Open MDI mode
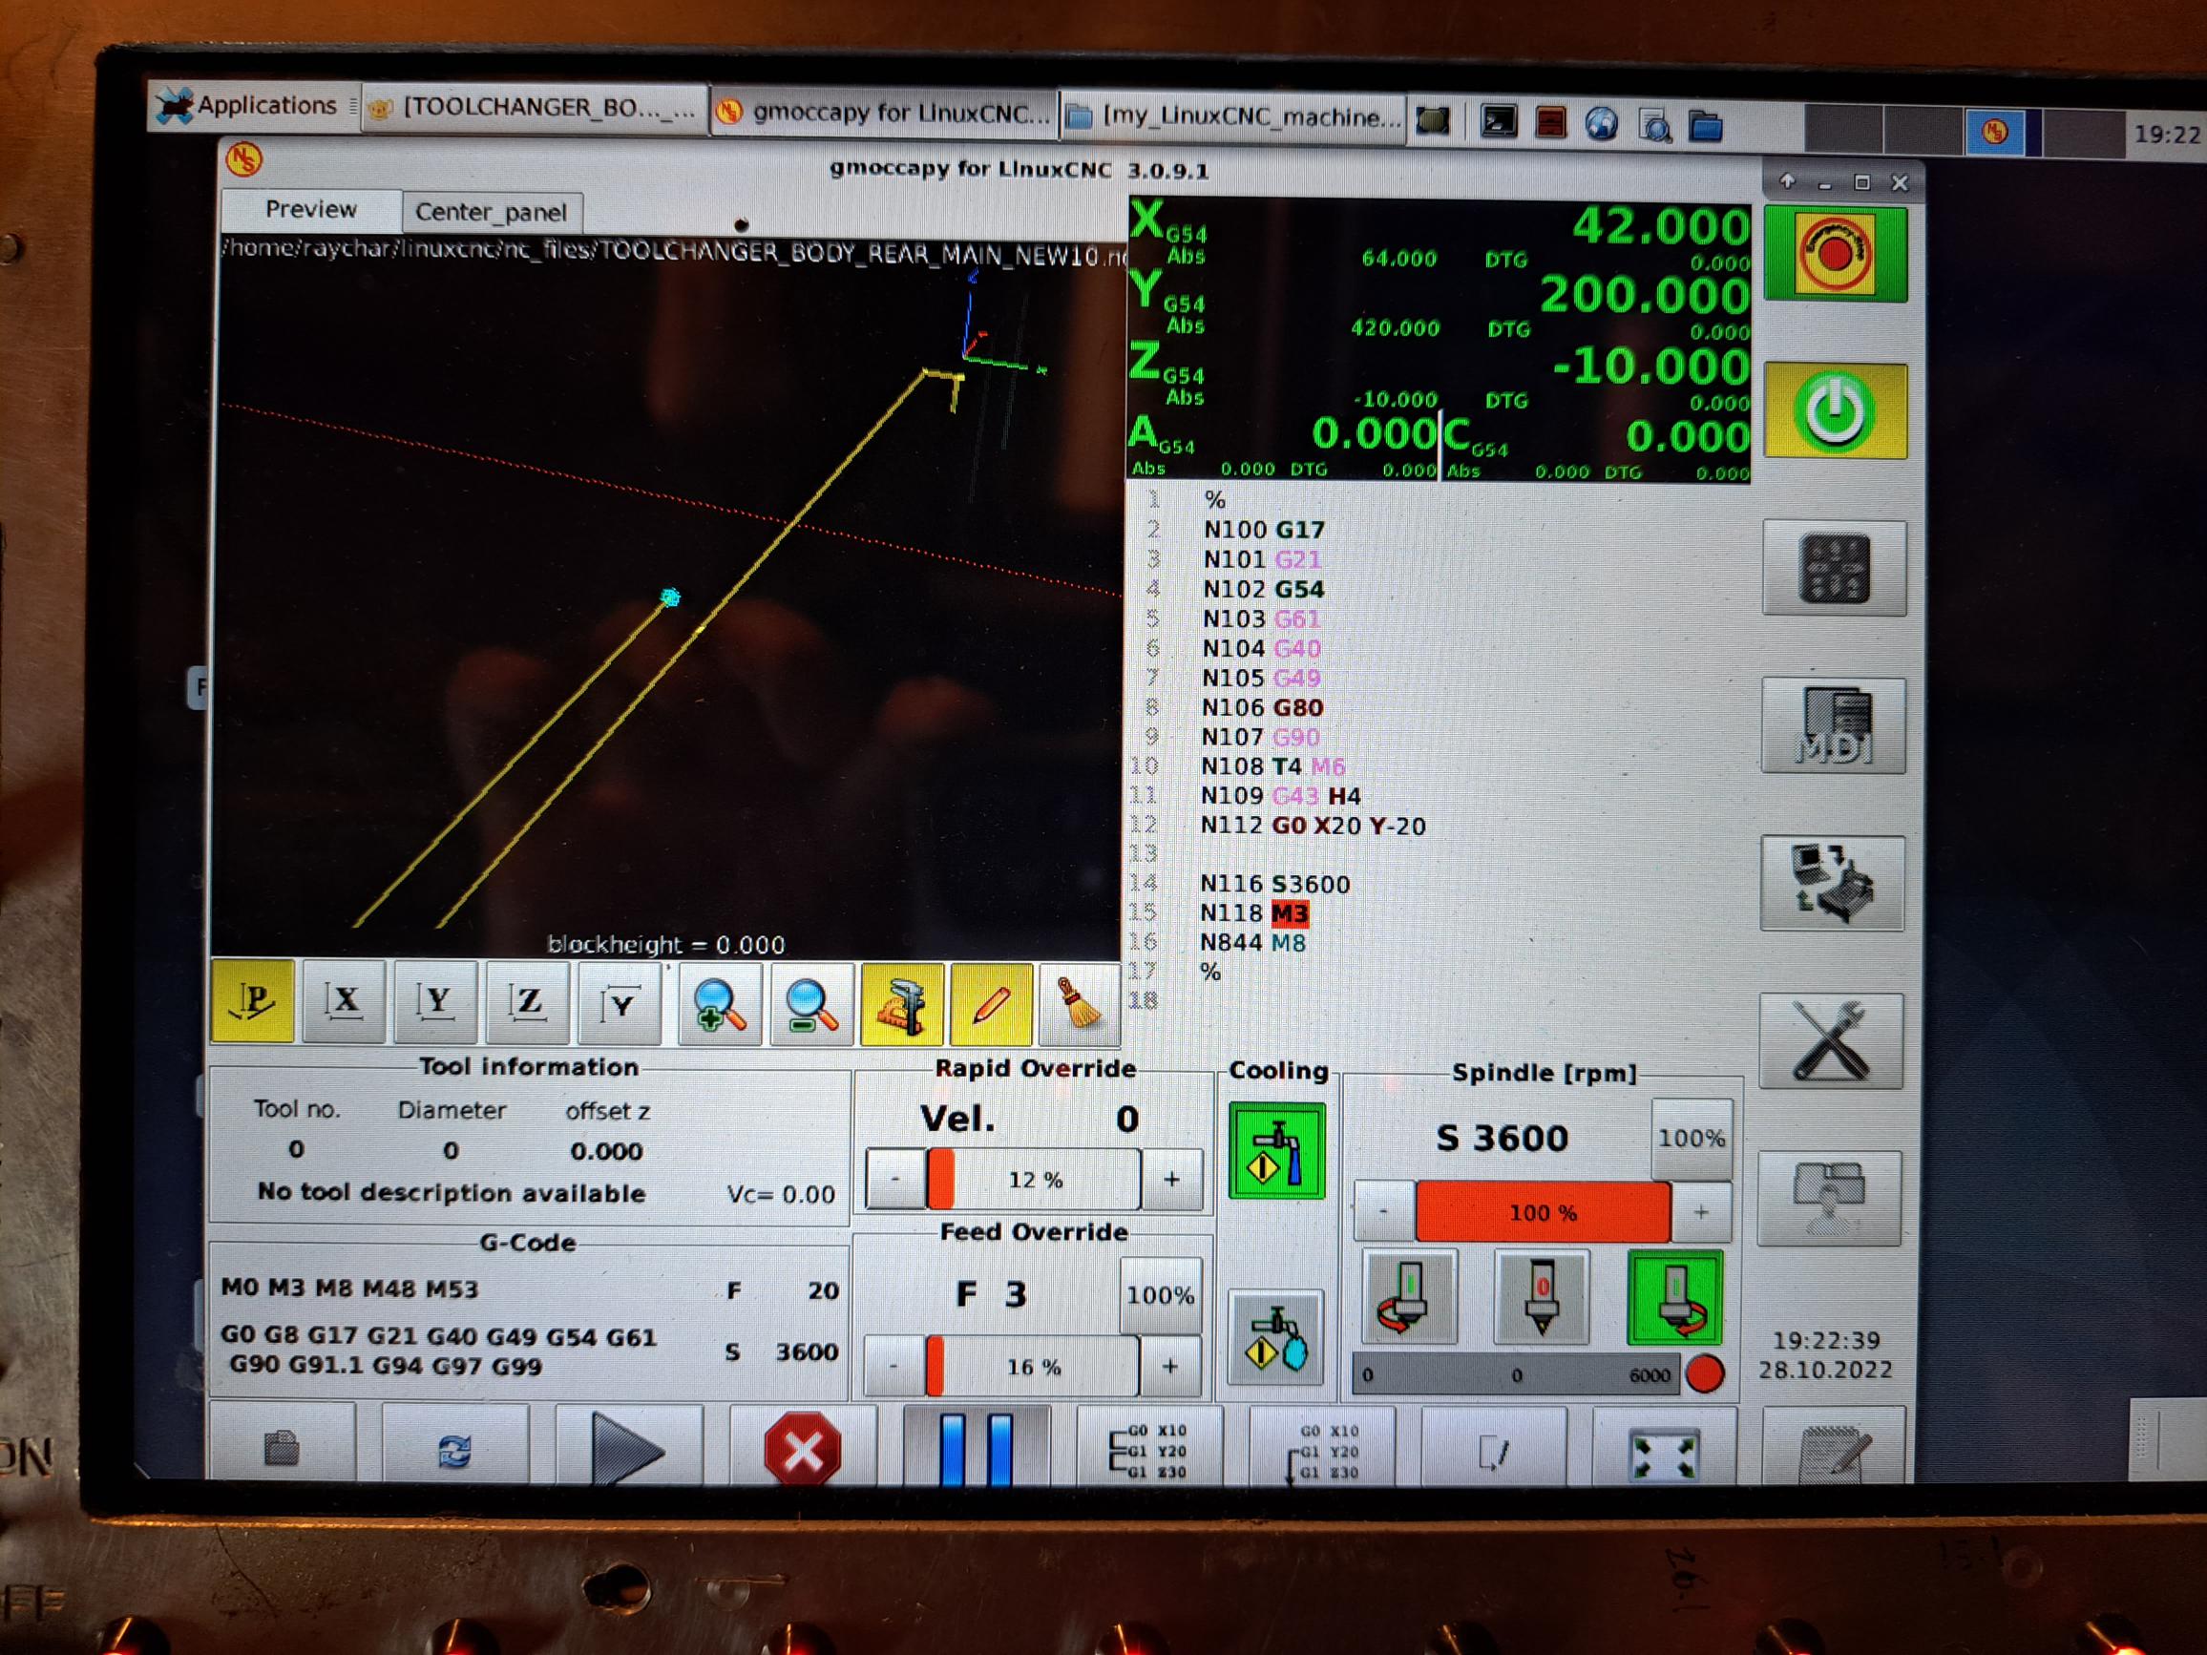 pyautogui.click(x=1832, y=726)
